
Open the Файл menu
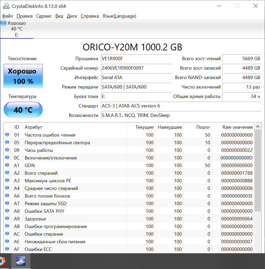[7, 16]
